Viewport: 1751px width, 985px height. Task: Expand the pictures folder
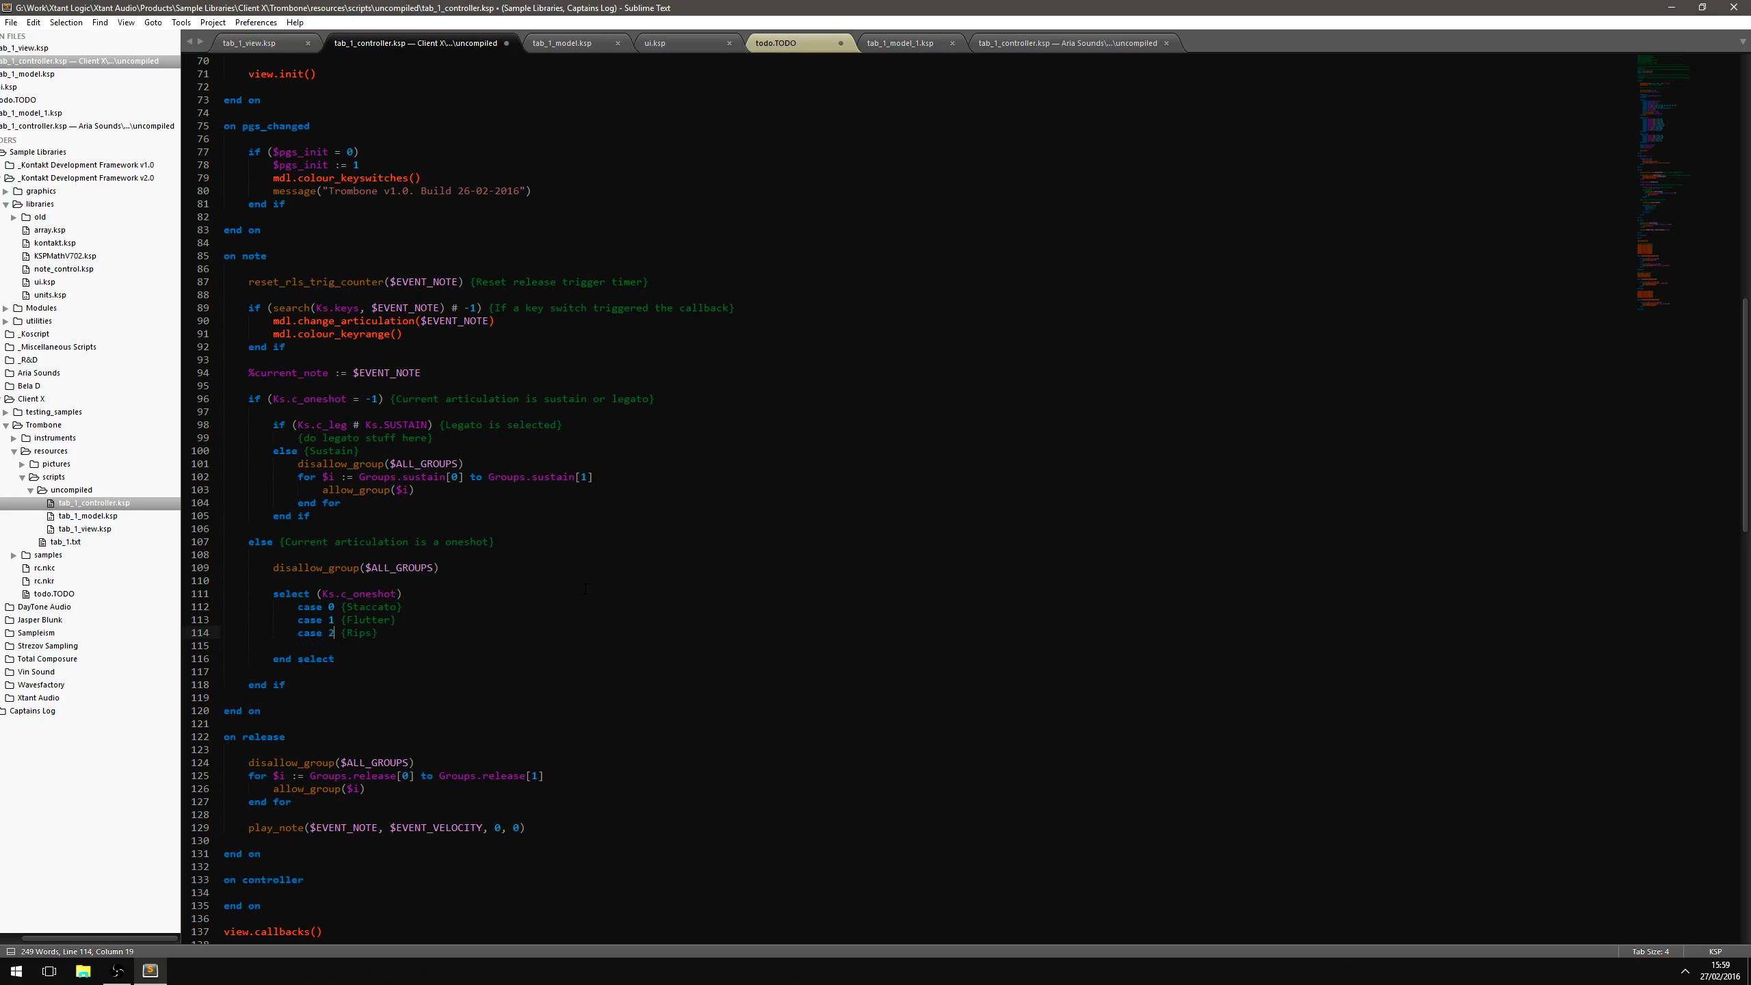[x=22, y=464]
